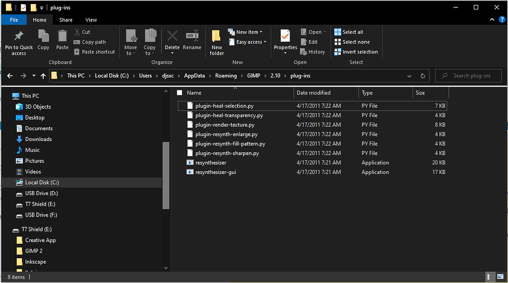The width and height of the screenshot is (508, 283).
Task: Open the Inkscape folder in sidebar
Action: (x=31, y=262)
